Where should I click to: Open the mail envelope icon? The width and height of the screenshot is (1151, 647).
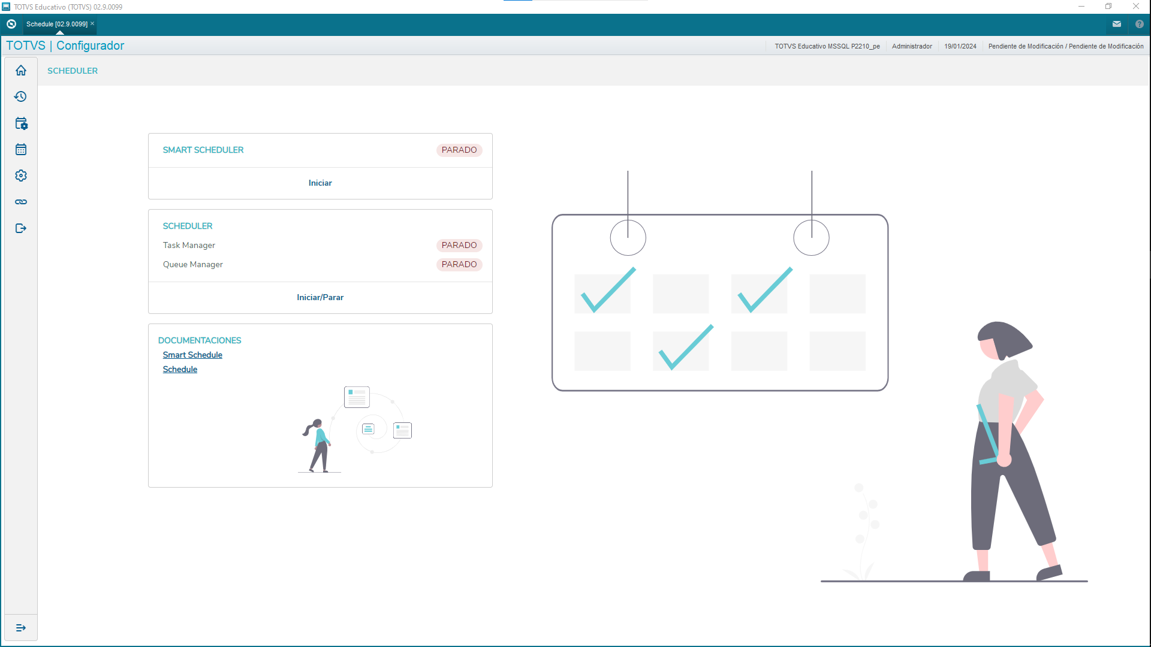[x=1117, y=24]
